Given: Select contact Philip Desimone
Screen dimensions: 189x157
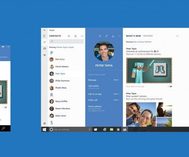Looking at the screenshot, I should pos(67,81).
